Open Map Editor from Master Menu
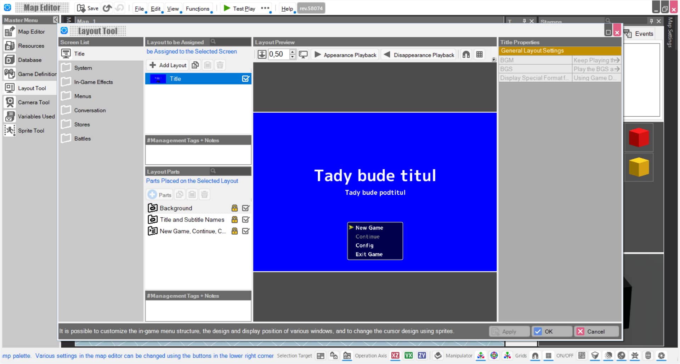The image size is (680, 364). click(x=30, y=32)
